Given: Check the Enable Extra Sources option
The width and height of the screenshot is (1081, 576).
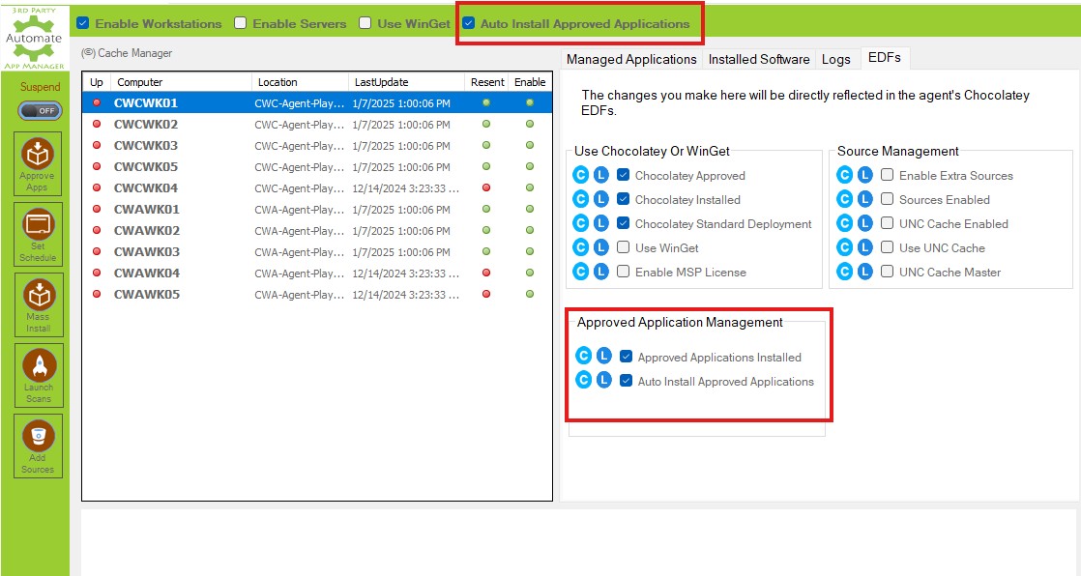Looking at the screenshot, I should [887, 175].
